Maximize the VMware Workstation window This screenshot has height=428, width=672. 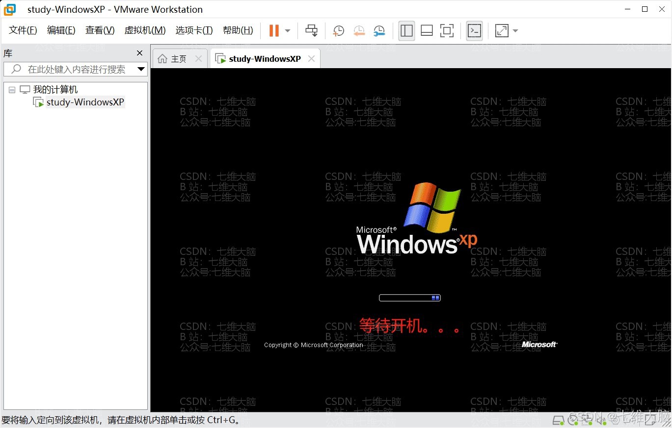[x=645, y=9]
